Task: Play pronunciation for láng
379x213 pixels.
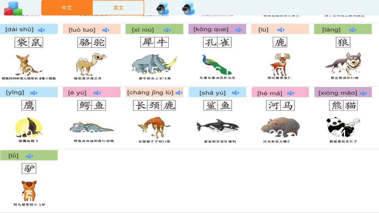Action: (353, 30)
